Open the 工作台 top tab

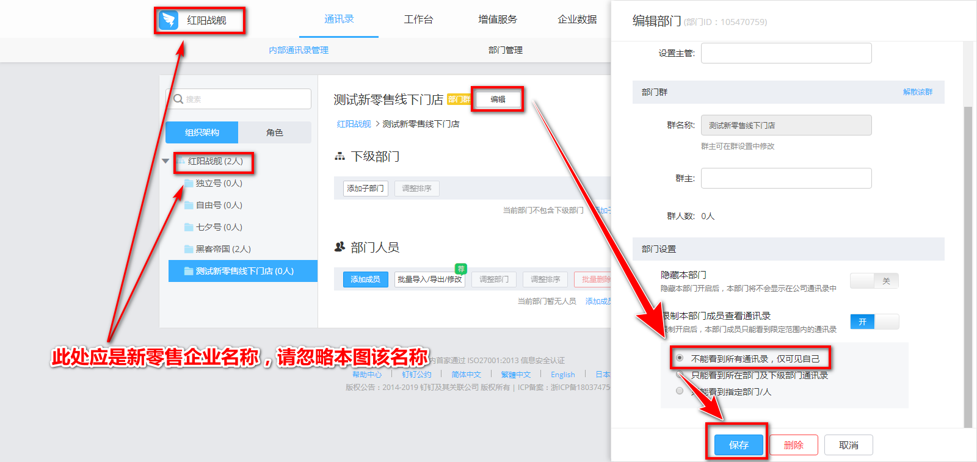coord(418,20)
